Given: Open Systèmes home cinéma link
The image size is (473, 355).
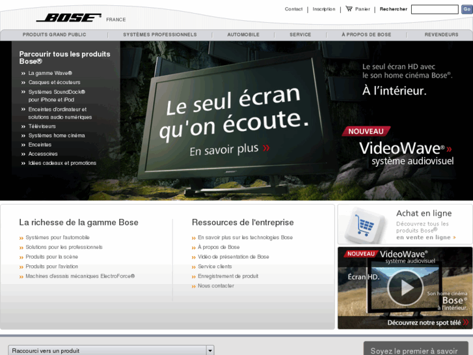Looking at the screenshot, I should pyautogui.click(x=57, y=135).
